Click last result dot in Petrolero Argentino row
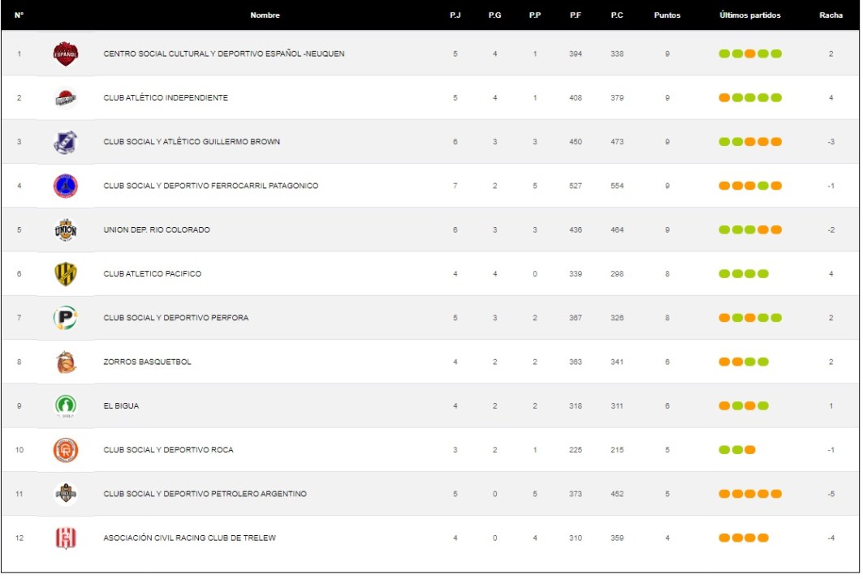 coord(776,494)
